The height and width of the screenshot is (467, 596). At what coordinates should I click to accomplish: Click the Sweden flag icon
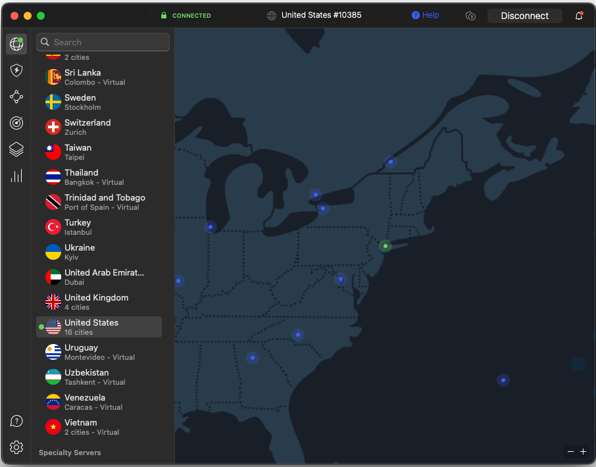pyautogui.click(x=53, y=102)
